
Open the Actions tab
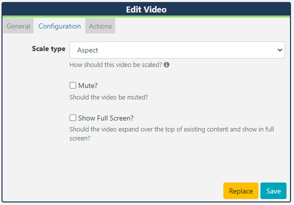point(100,26)
